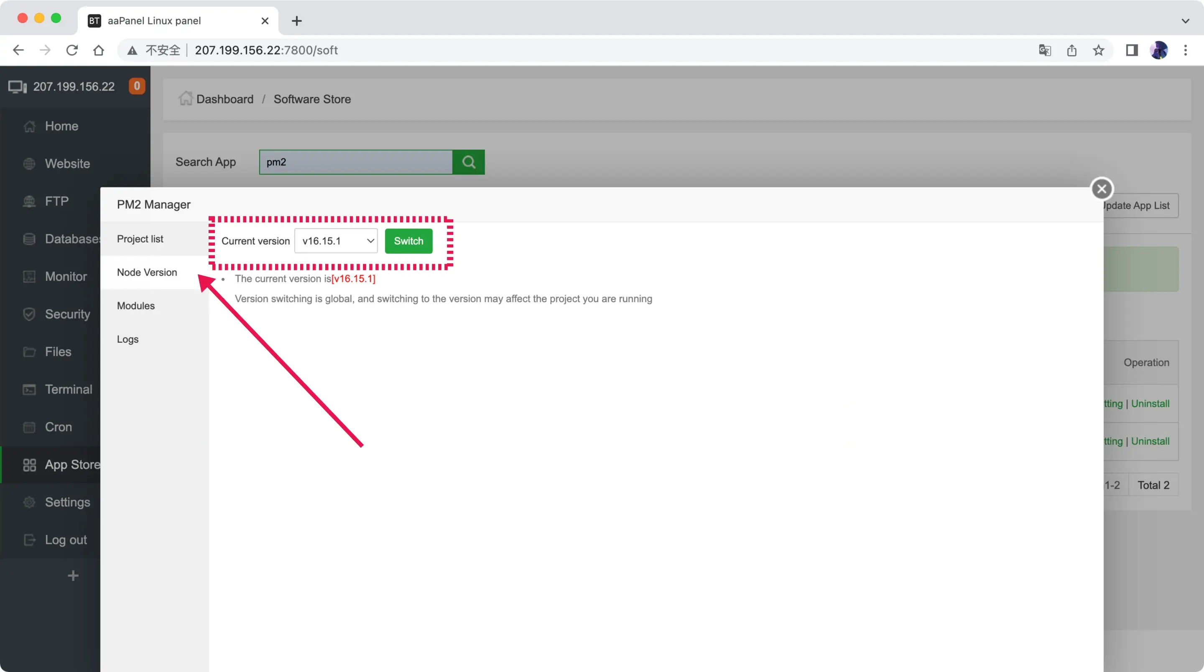The height and width of the screenshot is (672, 1204).
Task: Click the Switch button for Node version
Action: tap(408, 241)
